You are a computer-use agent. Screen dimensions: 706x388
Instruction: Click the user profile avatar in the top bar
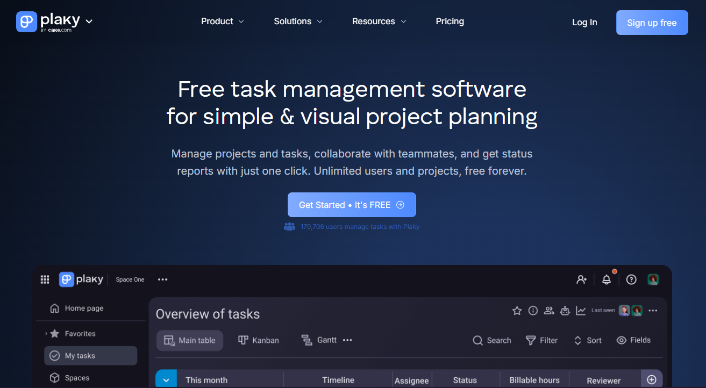[x=653, y=279]
